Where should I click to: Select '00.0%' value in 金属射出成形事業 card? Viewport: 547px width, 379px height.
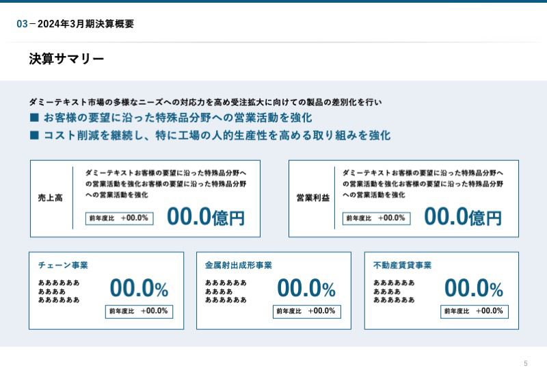306,288
